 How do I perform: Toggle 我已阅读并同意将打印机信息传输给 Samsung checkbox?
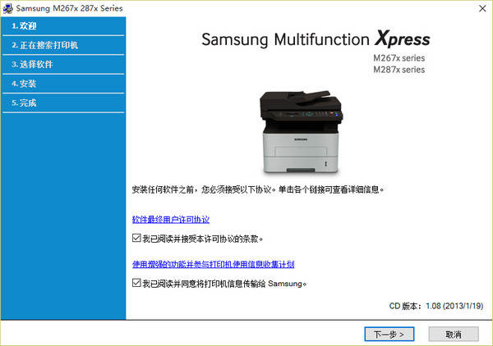point(136,283)
